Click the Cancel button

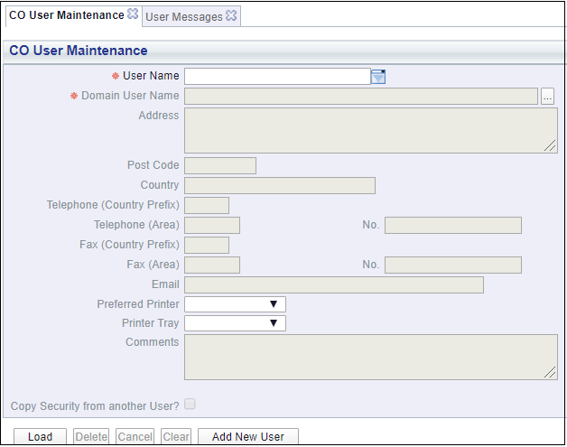[x=135, y=436]
